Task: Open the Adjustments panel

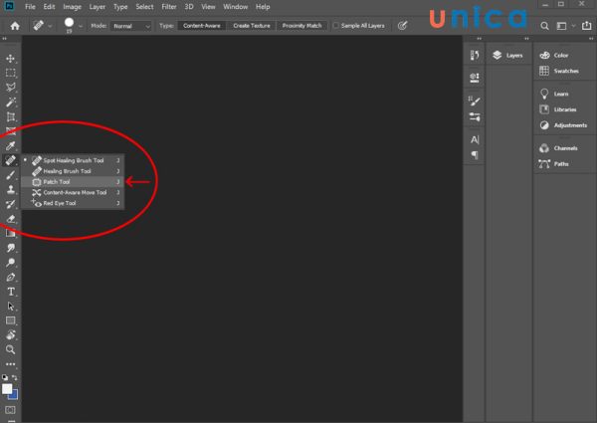Action: coord(563,125)
